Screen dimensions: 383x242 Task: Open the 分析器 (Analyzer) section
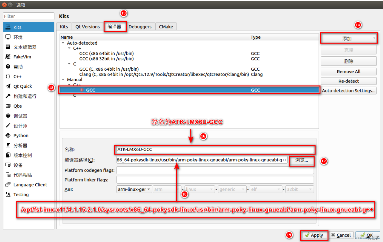pyautogui.click(x=21, y=145)
